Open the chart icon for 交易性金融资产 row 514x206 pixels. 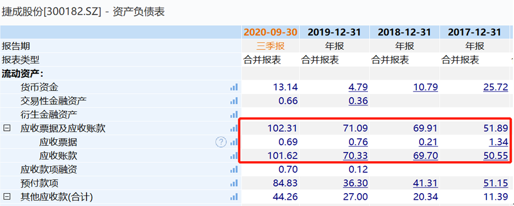tap(234, 101)
